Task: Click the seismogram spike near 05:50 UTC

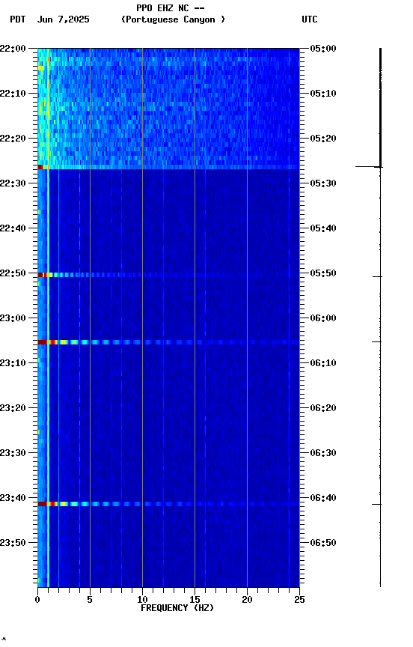Action: pos(377,276)
